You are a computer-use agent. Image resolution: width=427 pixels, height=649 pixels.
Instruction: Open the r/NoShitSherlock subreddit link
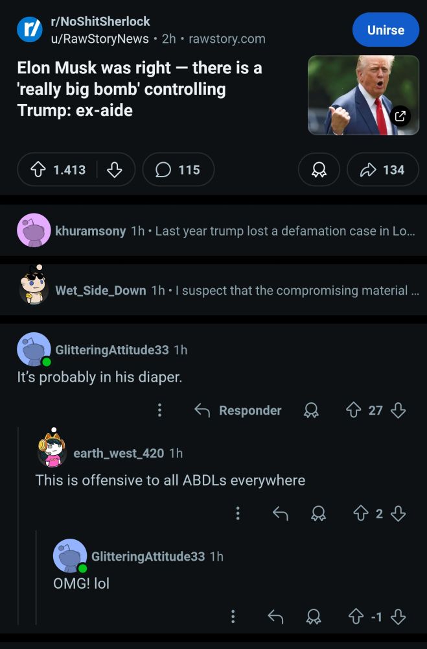100,21
